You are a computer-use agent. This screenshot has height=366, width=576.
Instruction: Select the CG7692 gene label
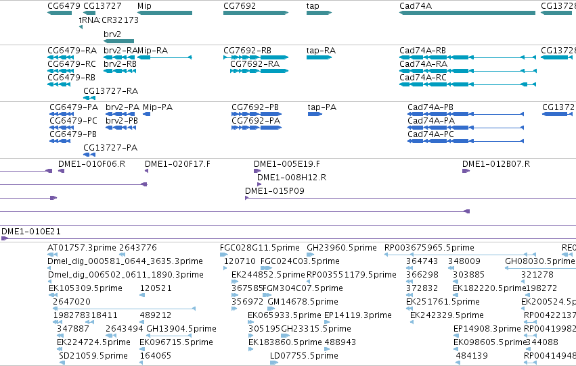point(240,6)
